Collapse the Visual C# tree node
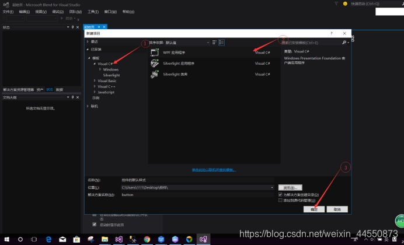This screenshot has height=245, width=404. [x=95, y=64]
